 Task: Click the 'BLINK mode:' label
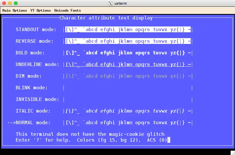click(x=31, y=88)
